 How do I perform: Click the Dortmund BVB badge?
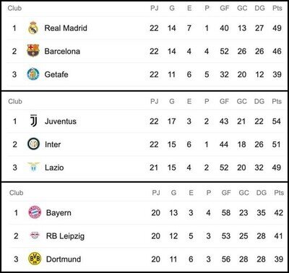[x=35, y=259]
